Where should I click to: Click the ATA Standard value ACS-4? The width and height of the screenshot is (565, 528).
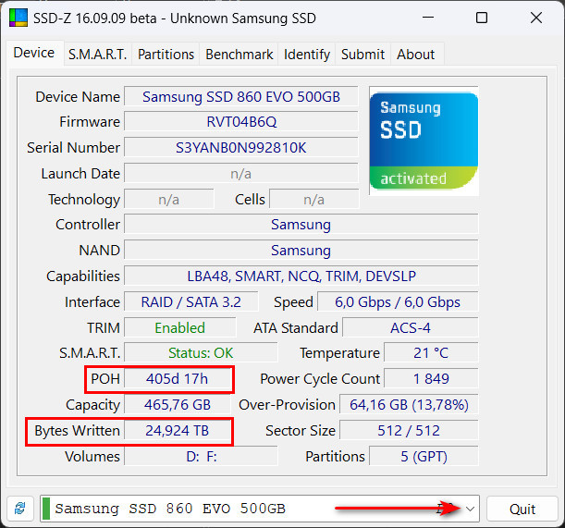point(411,327)
